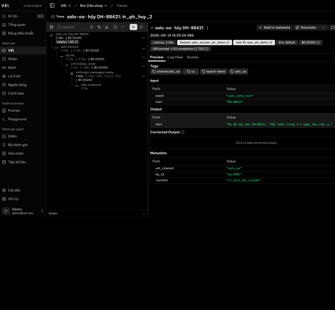Open the Playground page

23,119
